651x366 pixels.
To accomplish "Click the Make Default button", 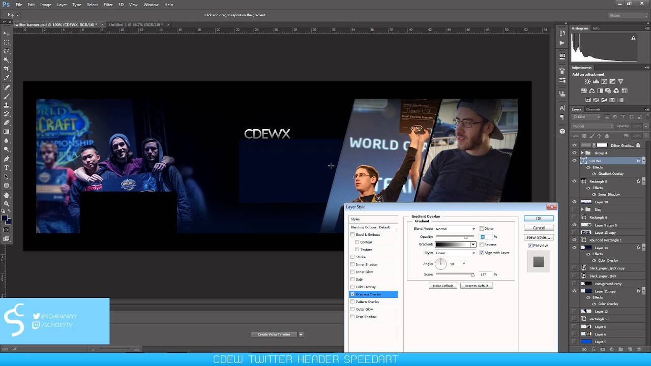I will (442, 286).
